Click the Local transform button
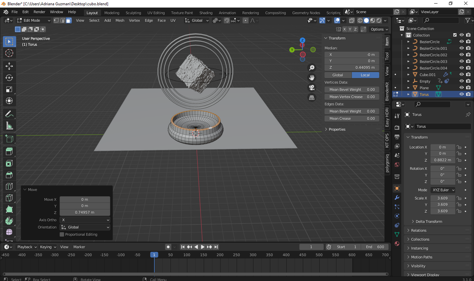 tap(365, 75)
